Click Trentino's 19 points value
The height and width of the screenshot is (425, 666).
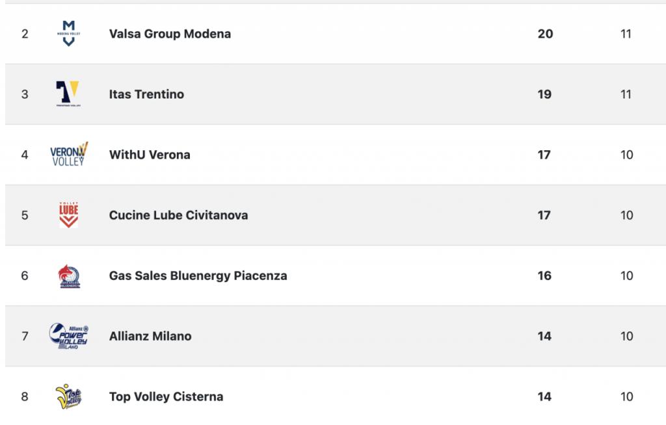[x=544, y=94]
